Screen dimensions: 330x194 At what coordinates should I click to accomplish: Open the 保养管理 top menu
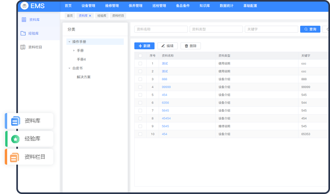[135, 6]
